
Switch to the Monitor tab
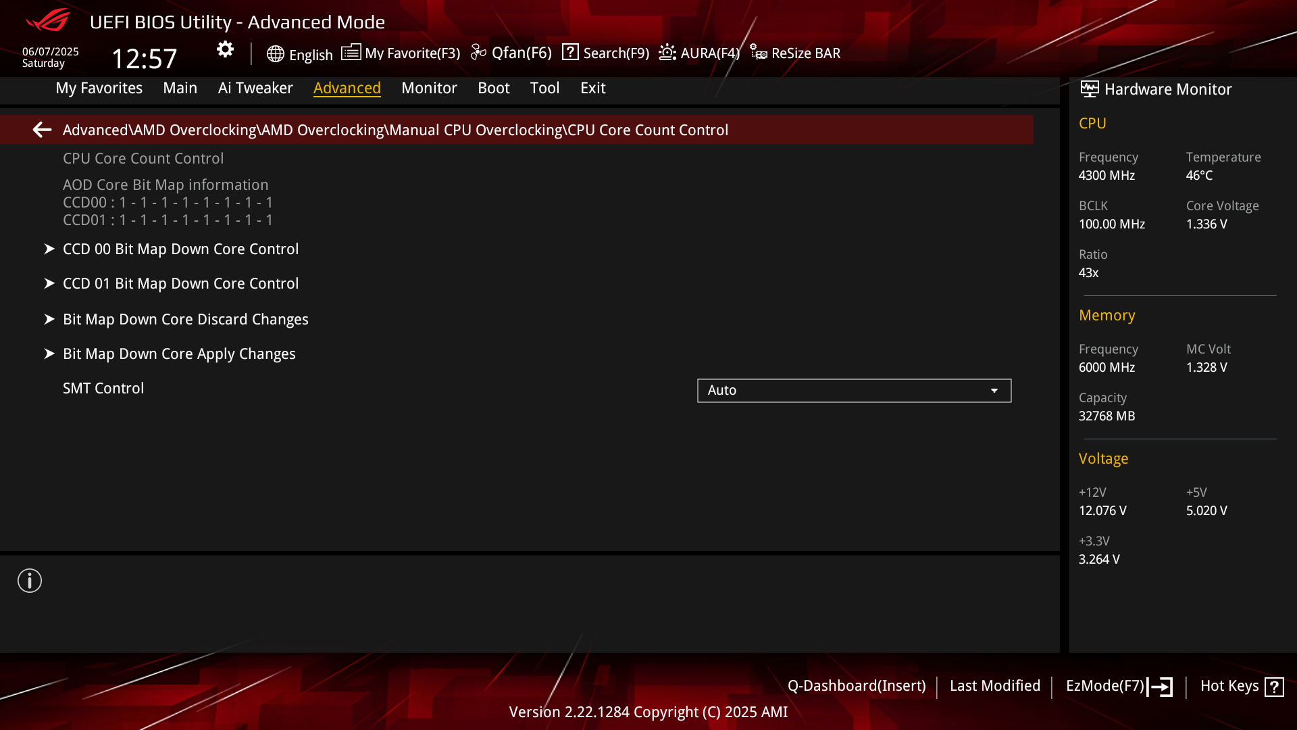tap(429, 88)
